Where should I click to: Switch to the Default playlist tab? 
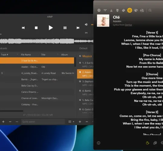(x=83, y=48)
